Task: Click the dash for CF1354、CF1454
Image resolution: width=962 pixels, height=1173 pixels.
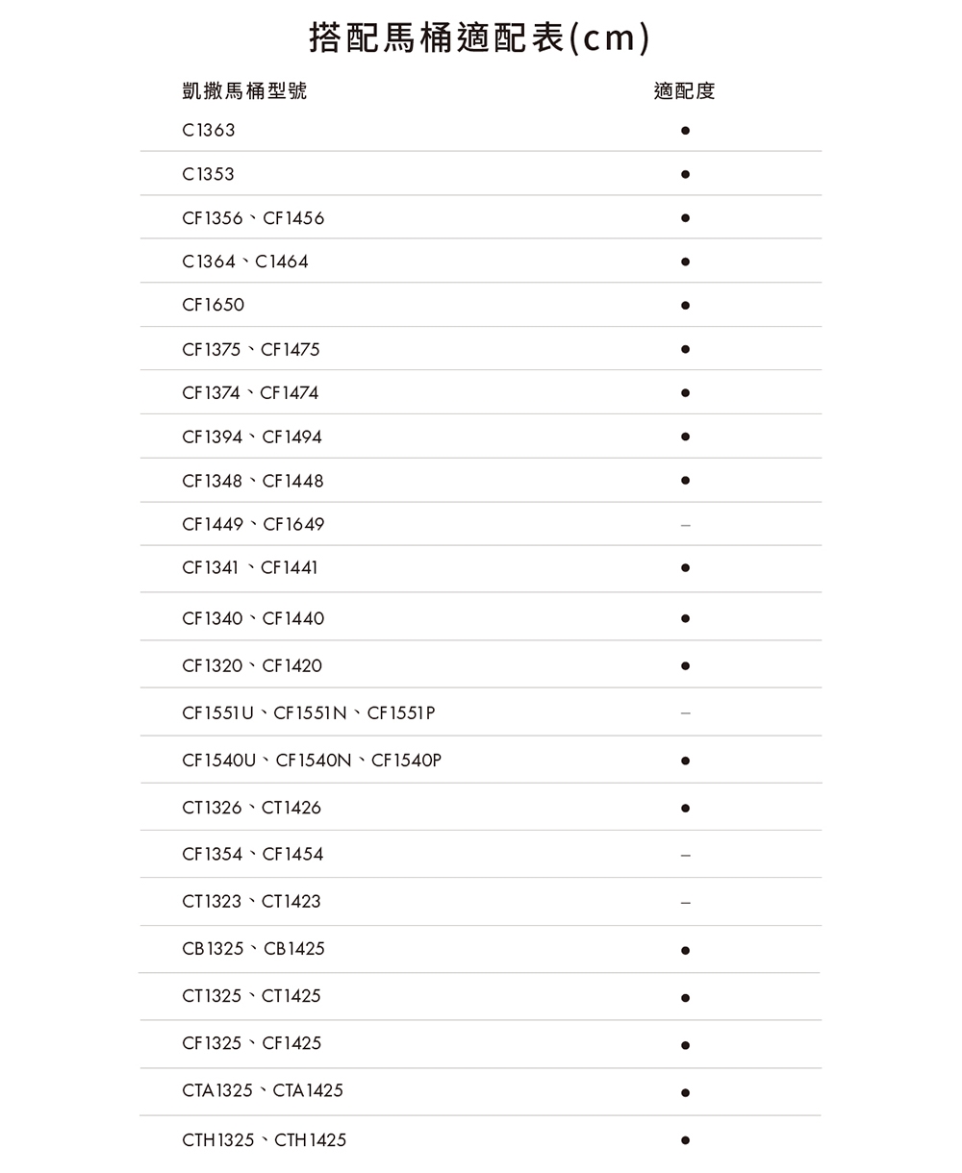Action: tap(684, 855)
